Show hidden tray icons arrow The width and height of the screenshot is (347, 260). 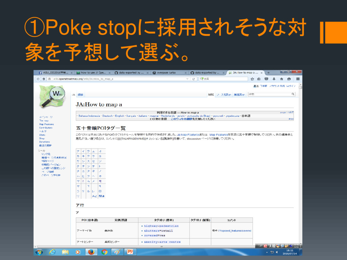[x=267, y=252]
